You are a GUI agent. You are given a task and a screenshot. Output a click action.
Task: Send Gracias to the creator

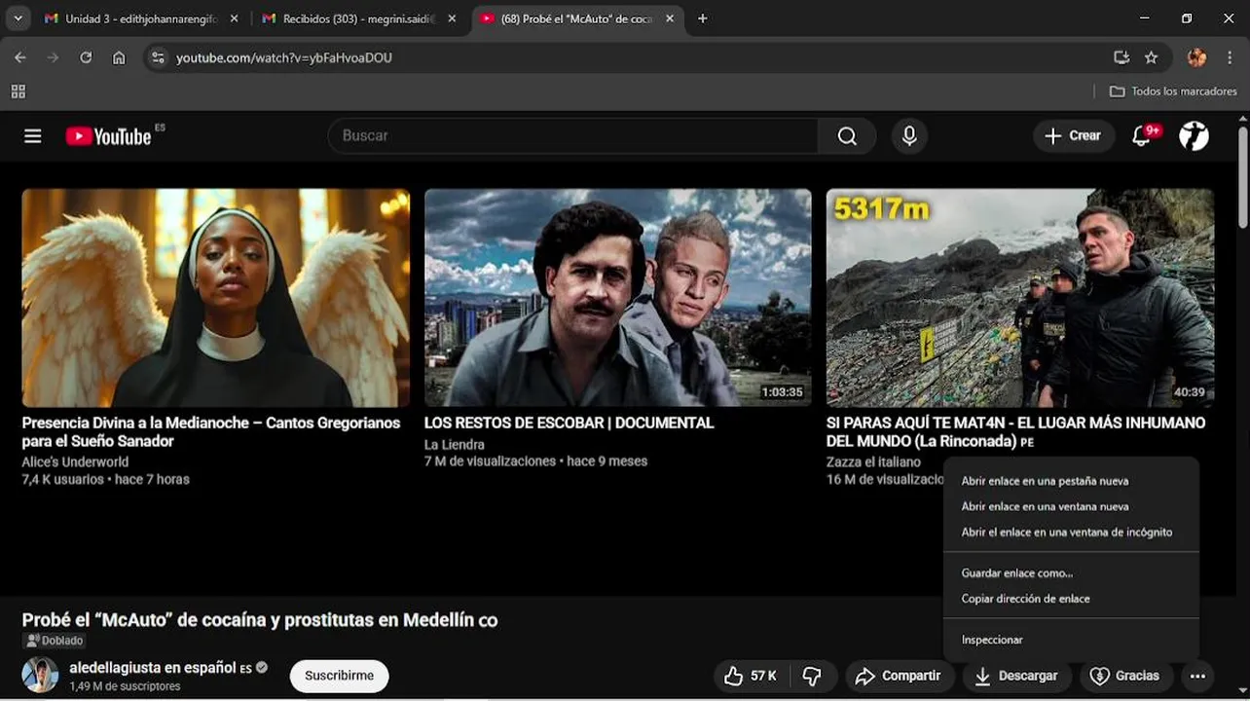1124,676
